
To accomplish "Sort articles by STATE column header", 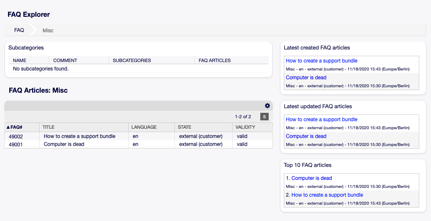I will pyautogui.click(x=185, y=127).
